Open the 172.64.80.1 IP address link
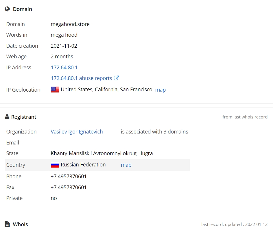 coord(64,68)
